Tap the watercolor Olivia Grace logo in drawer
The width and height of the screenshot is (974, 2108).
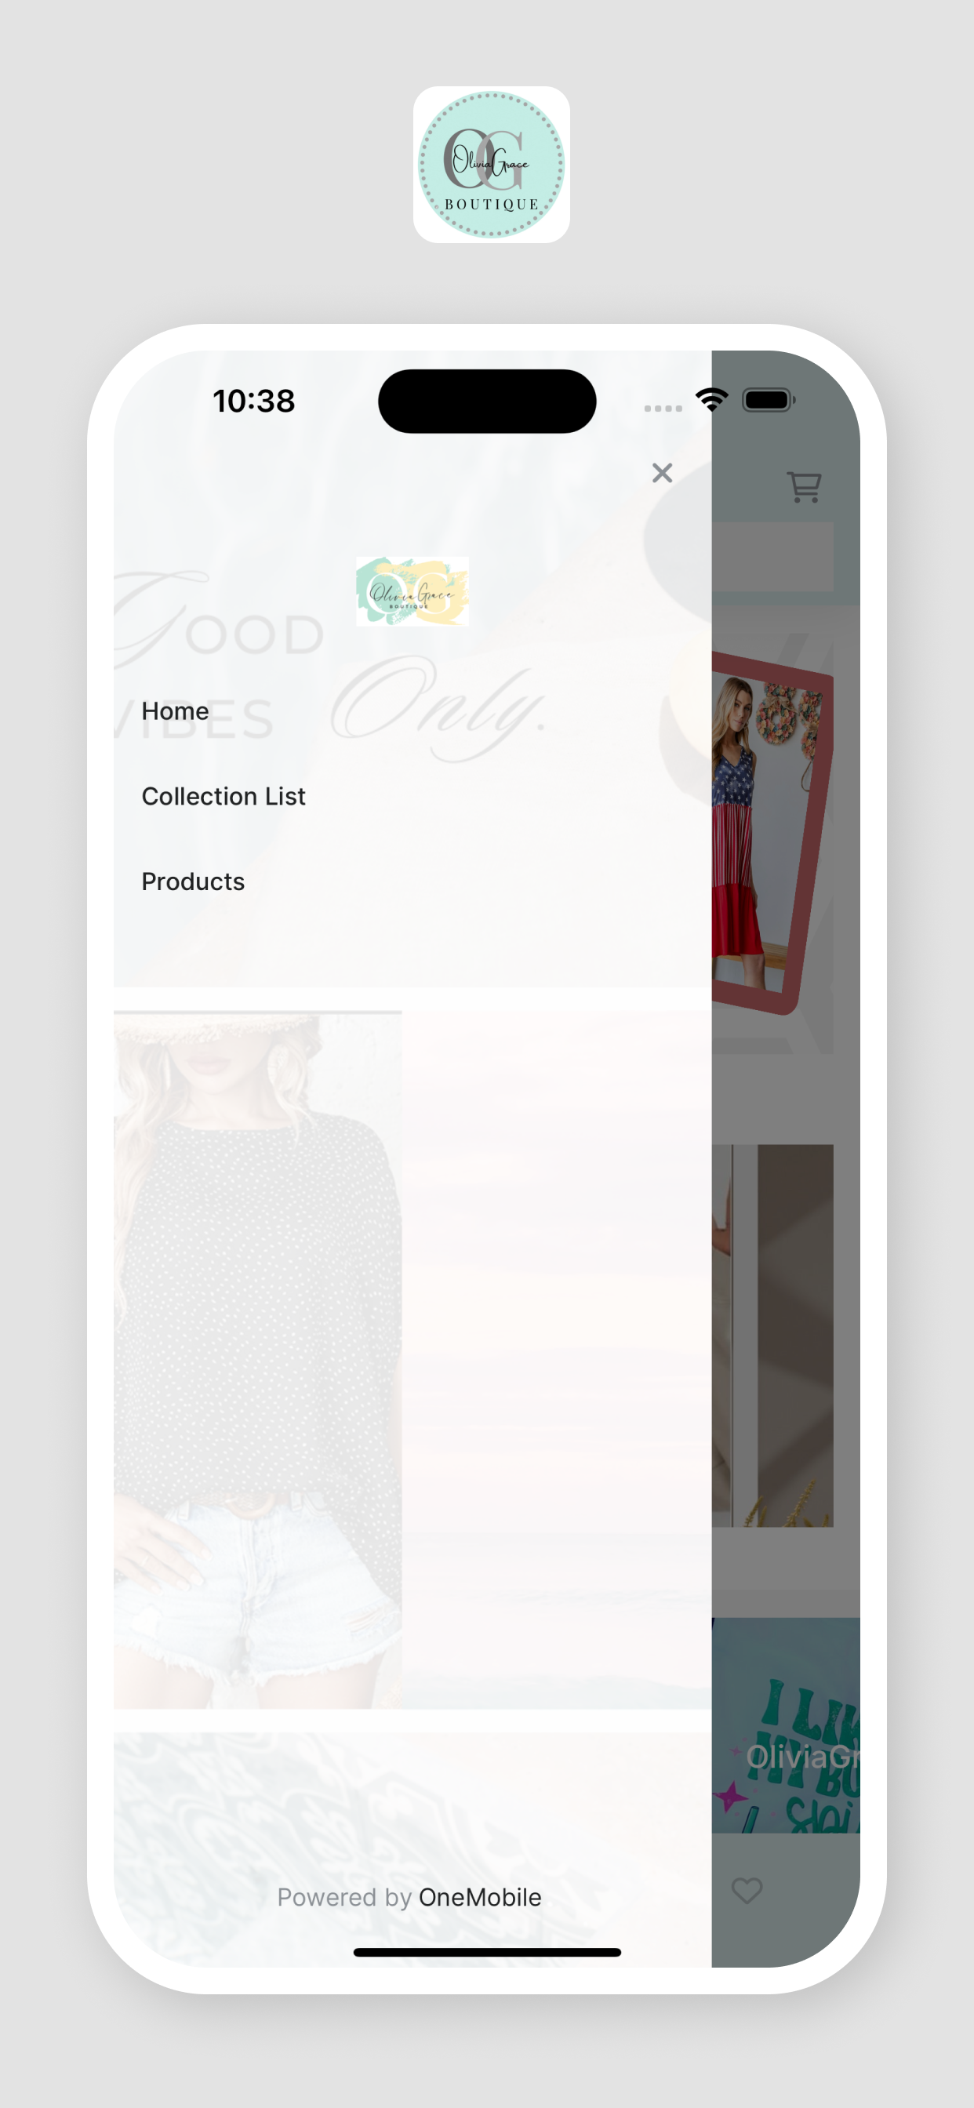point(412,591)
